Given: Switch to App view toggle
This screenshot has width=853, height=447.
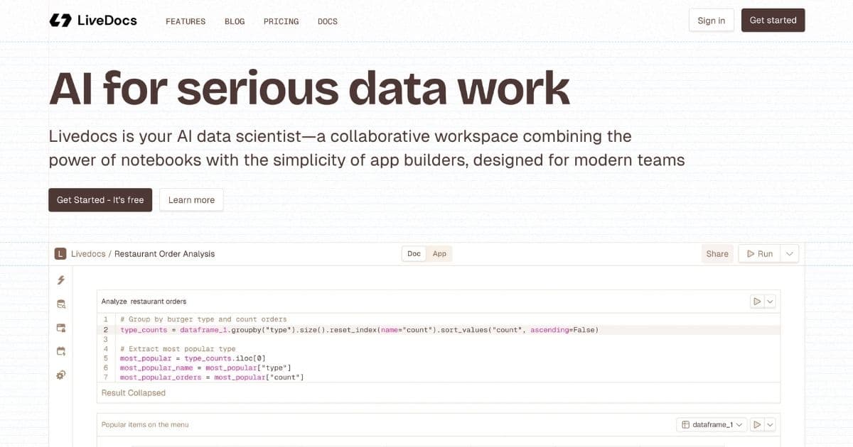Looking at the screenshot, I should 439,254.
